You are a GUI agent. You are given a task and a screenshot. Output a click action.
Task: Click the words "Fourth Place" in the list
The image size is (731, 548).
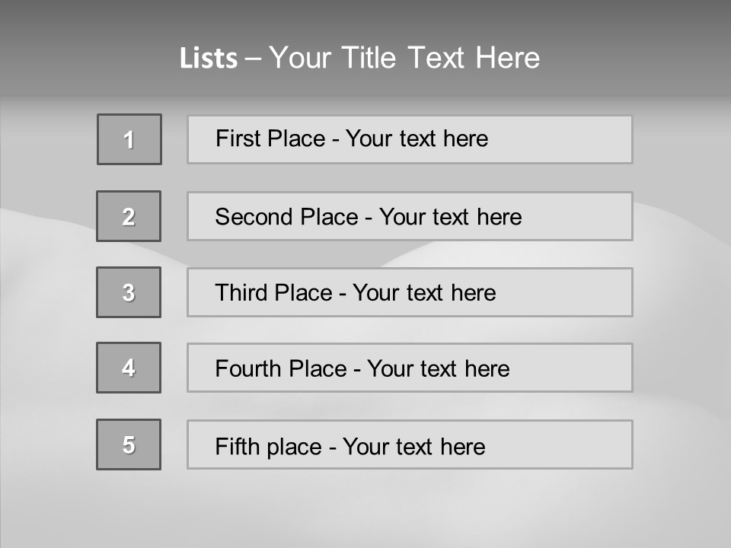click(x=280, y=369)
